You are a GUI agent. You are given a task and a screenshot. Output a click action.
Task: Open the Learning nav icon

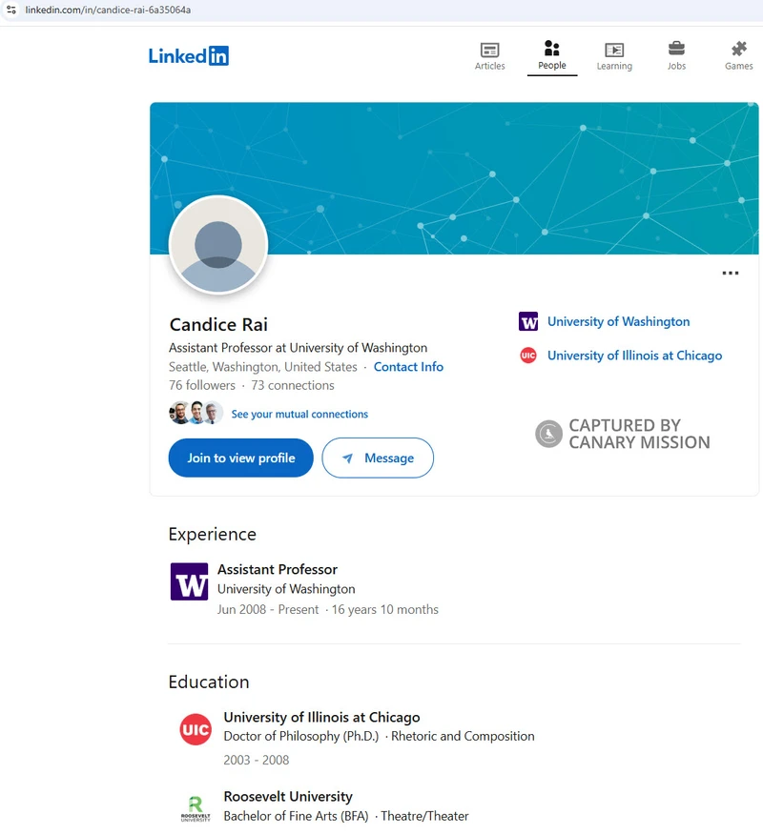tap(614, 51)
